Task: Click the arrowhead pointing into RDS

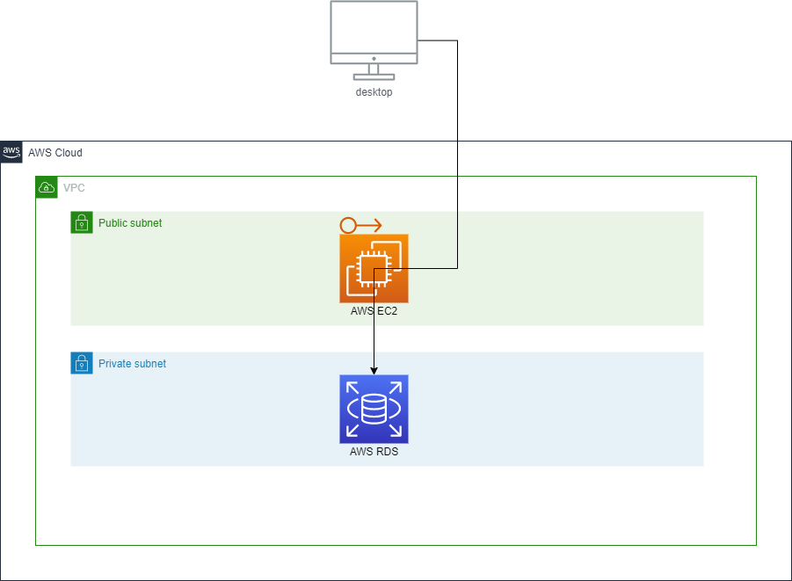Action: (x=374, y=371)
